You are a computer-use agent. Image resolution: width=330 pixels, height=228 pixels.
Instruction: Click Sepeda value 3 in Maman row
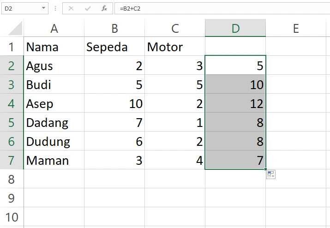tap(114, 160)
